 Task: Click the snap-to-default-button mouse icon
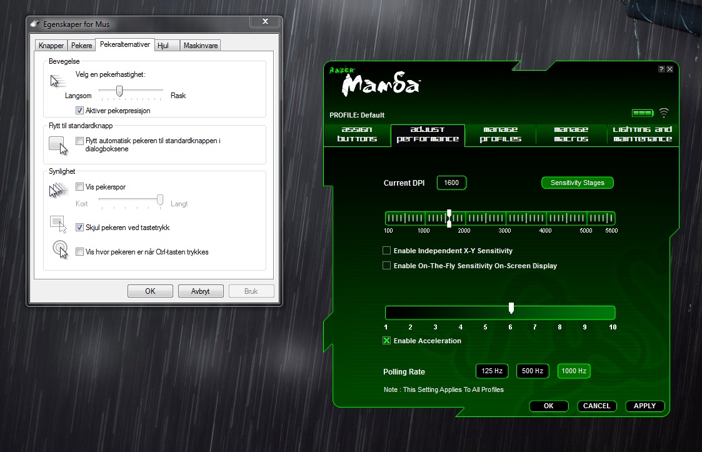[58, 145]
